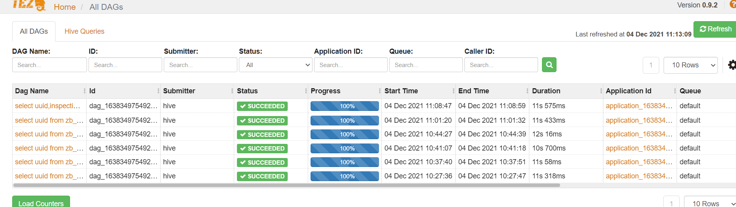Click the green search magnifier icon
Viewport: 736px width, 207px height.
(x=549, y=65)
